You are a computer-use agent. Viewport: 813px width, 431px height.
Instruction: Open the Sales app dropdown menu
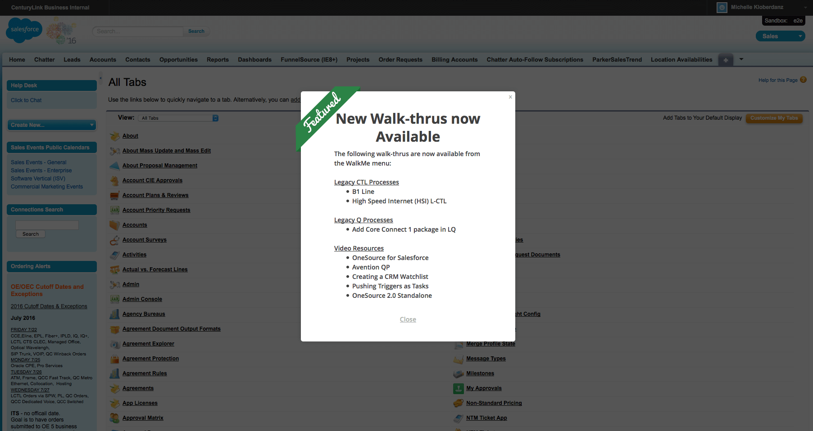coord(780,36)
